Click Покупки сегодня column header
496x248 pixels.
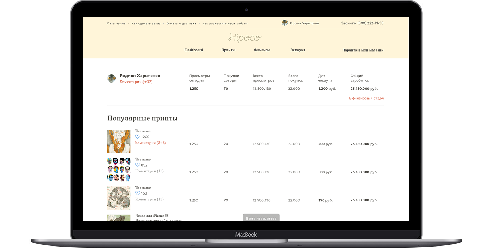tap(231, 78)
